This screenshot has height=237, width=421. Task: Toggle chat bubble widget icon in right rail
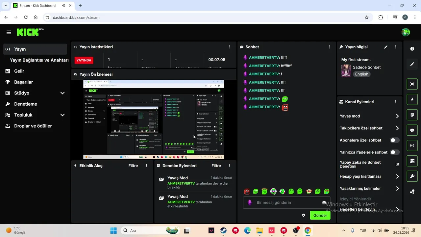coord(412,130)
